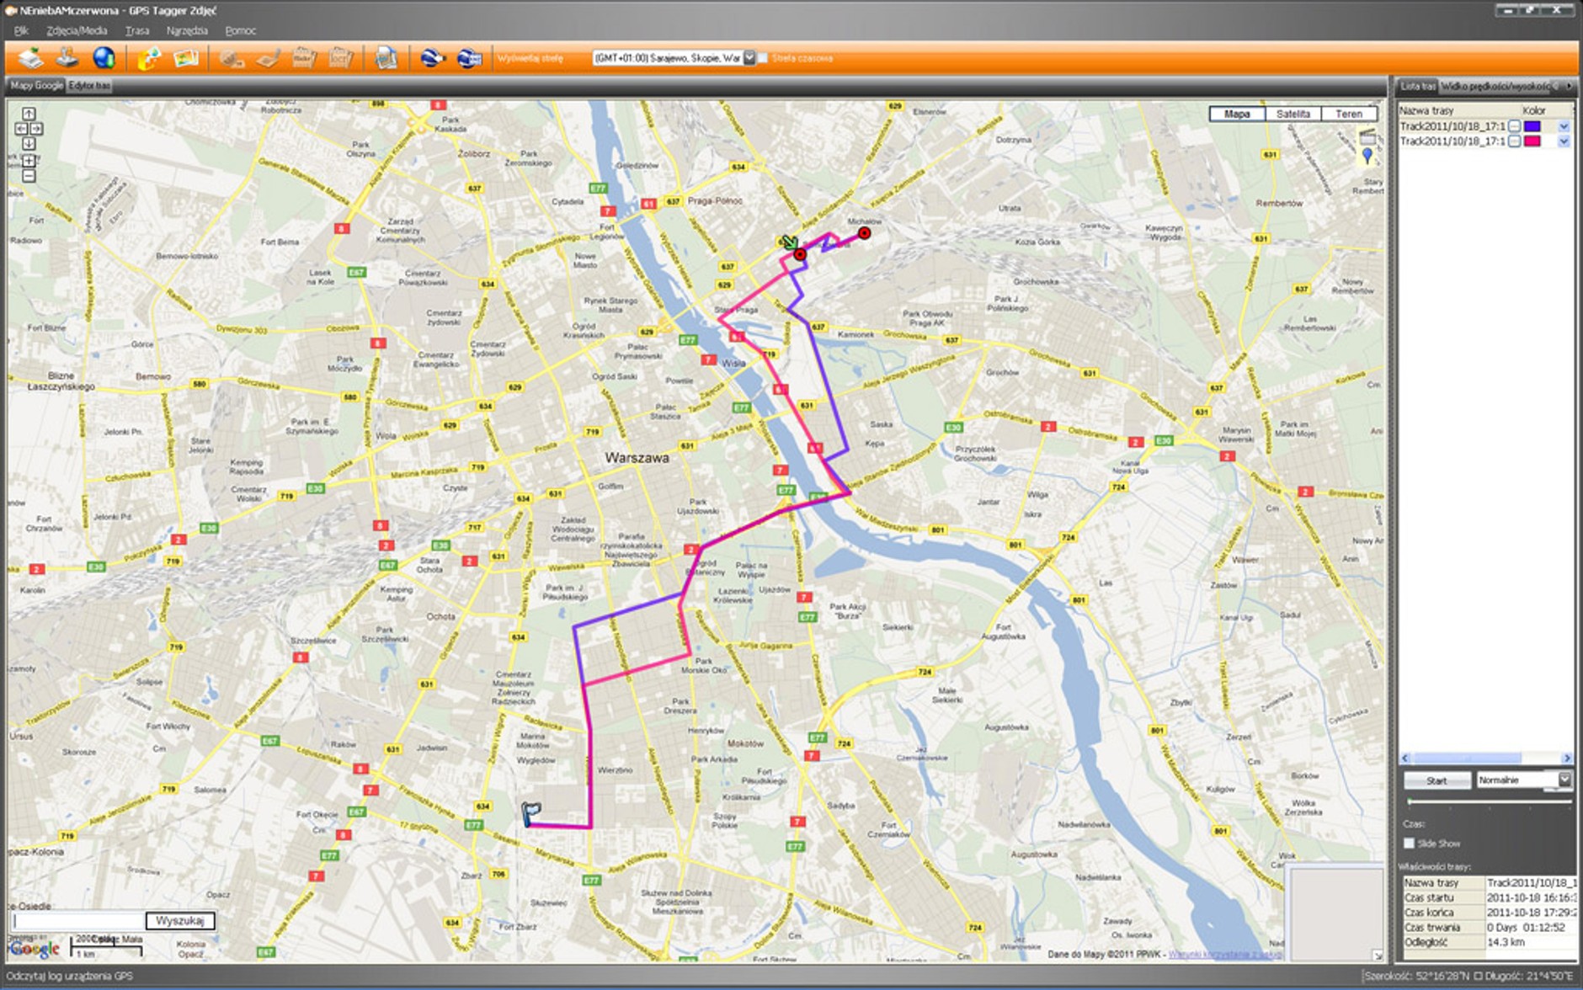This screenshot has width=1583, height=990.
Task: Open the Trasa menu
Action: (136, 30)
